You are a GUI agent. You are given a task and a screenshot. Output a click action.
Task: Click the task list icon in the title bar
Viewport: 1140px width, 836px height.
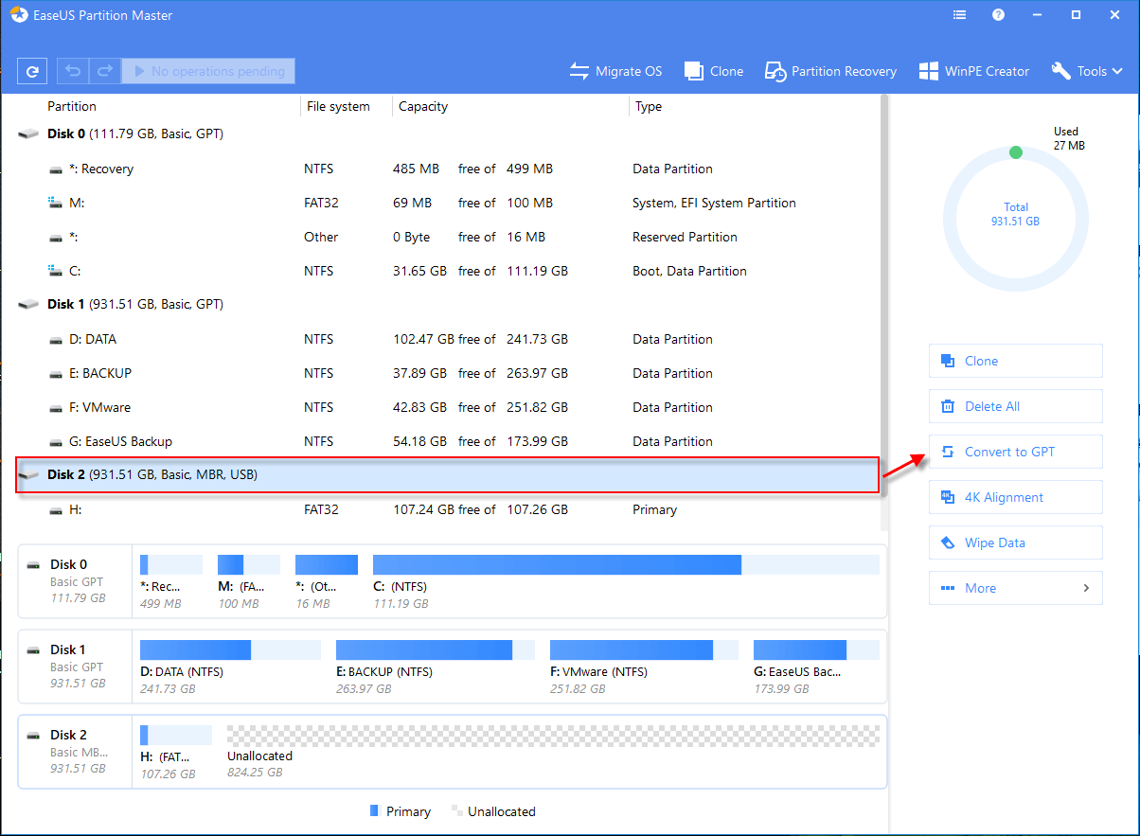coord(960,15)
